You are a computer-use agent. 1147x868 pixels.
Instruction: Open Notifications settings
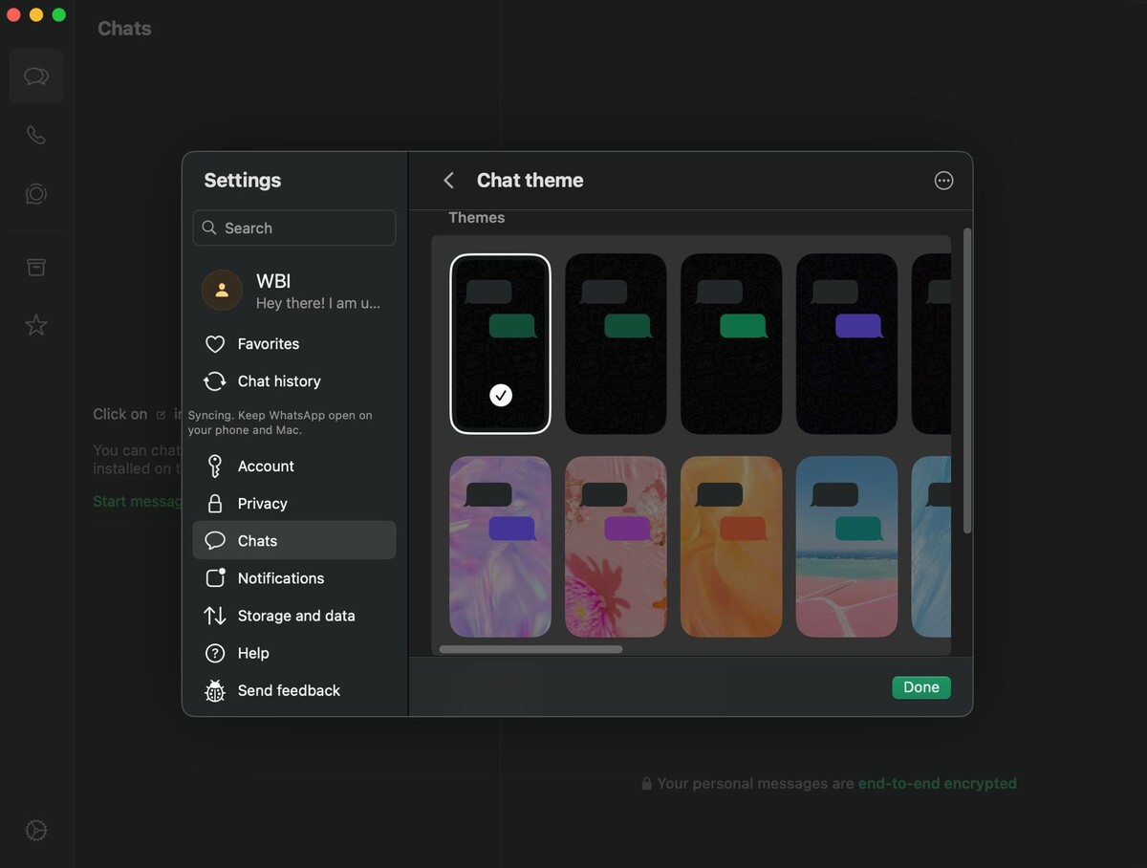tap(294, 578)
